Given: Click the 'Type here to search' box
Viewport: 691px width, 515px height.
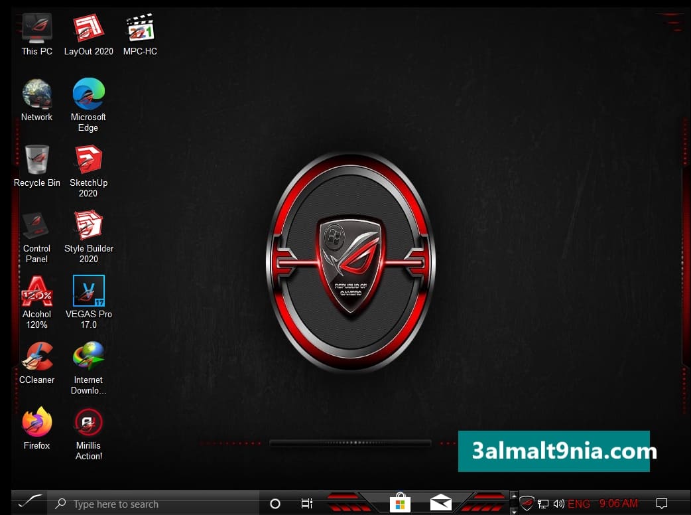Looking at the screenshot, I should coord(153,503).
